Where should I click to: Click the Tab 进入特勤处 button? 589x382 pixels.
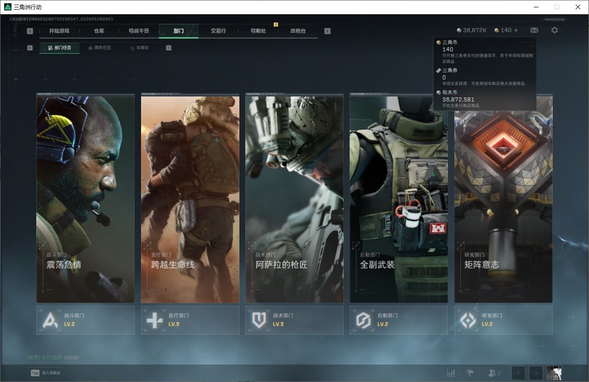(x=45, y=373)
